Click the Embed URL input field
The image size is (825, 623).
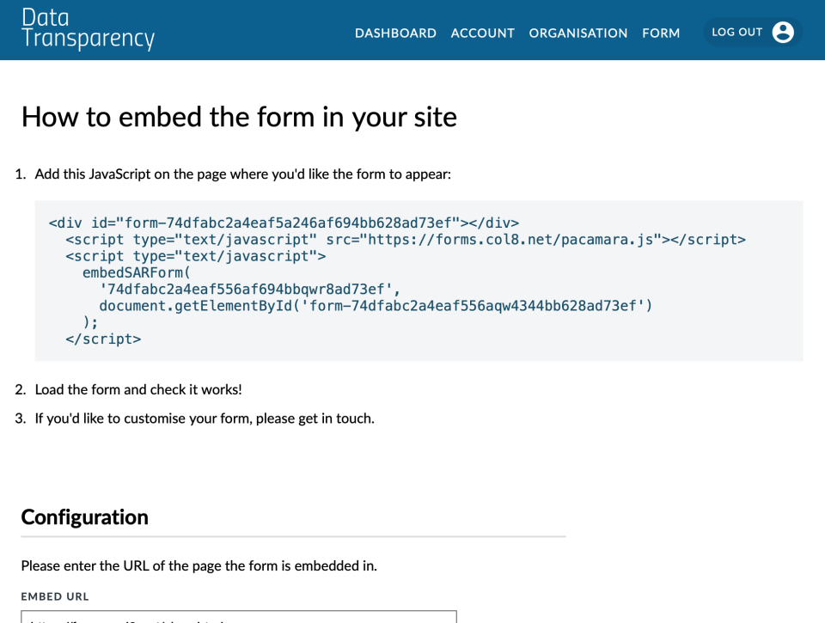[x=239, y=617]
